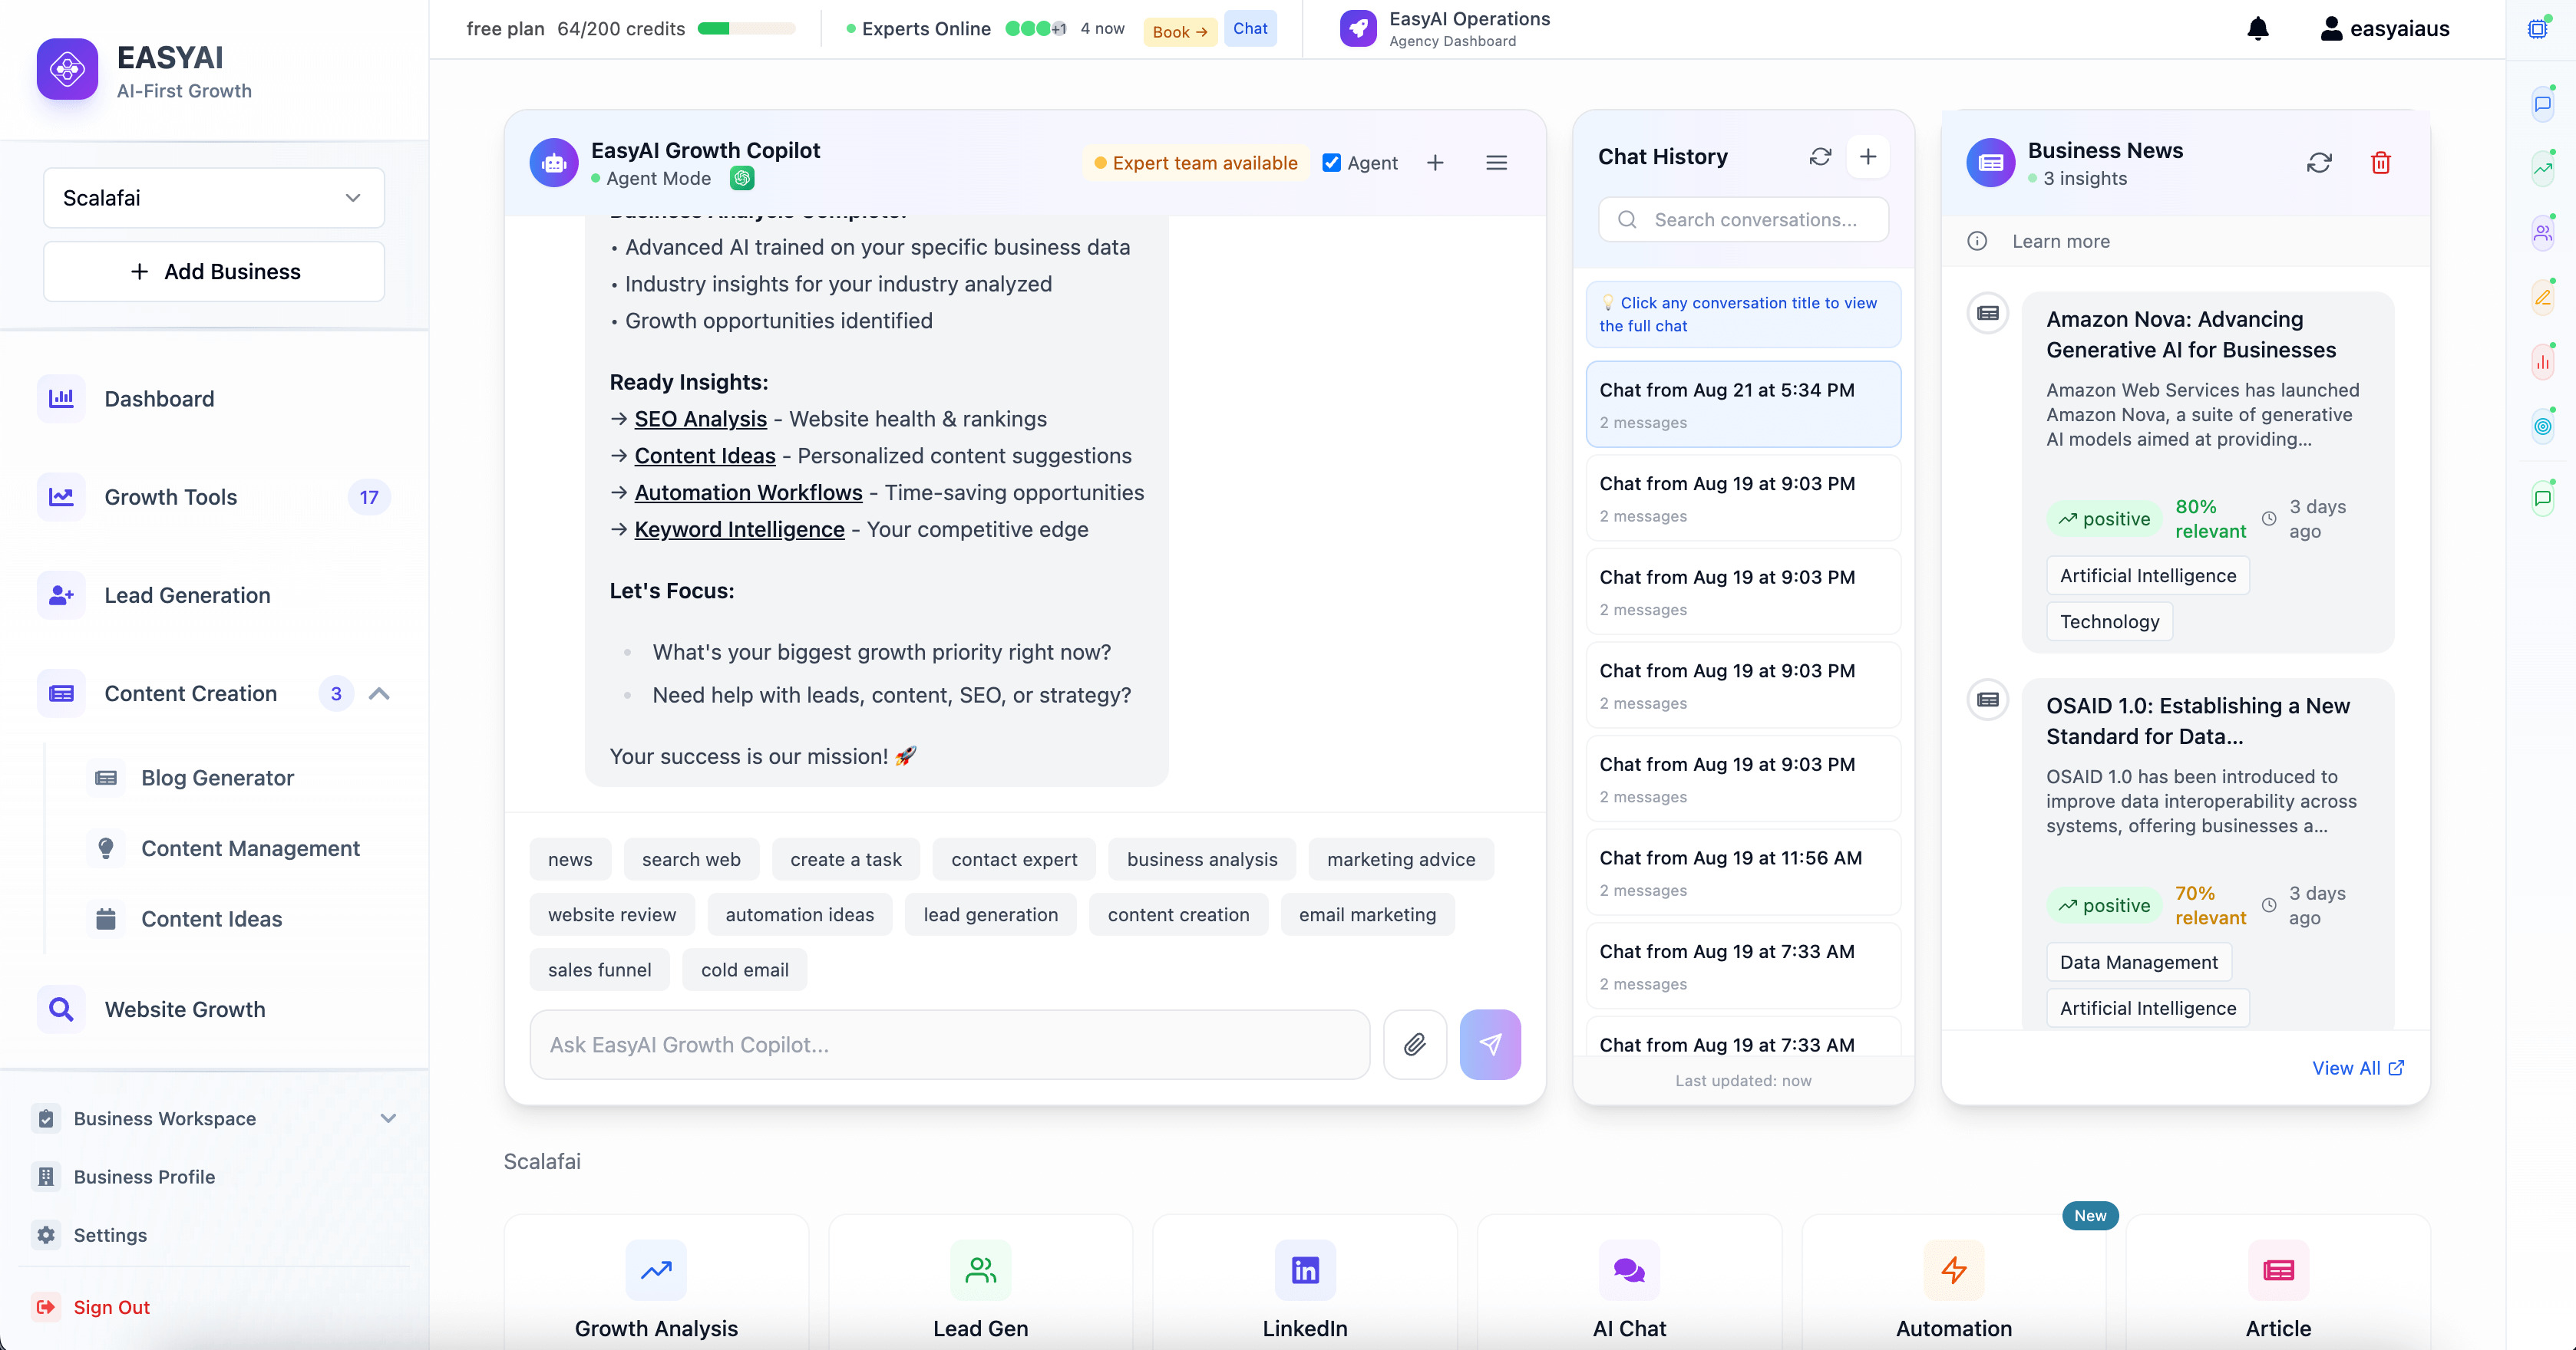The image size is (2576, 1350).
Task: Expand the Business Workspace section
Action: [x=388, y=1118]
